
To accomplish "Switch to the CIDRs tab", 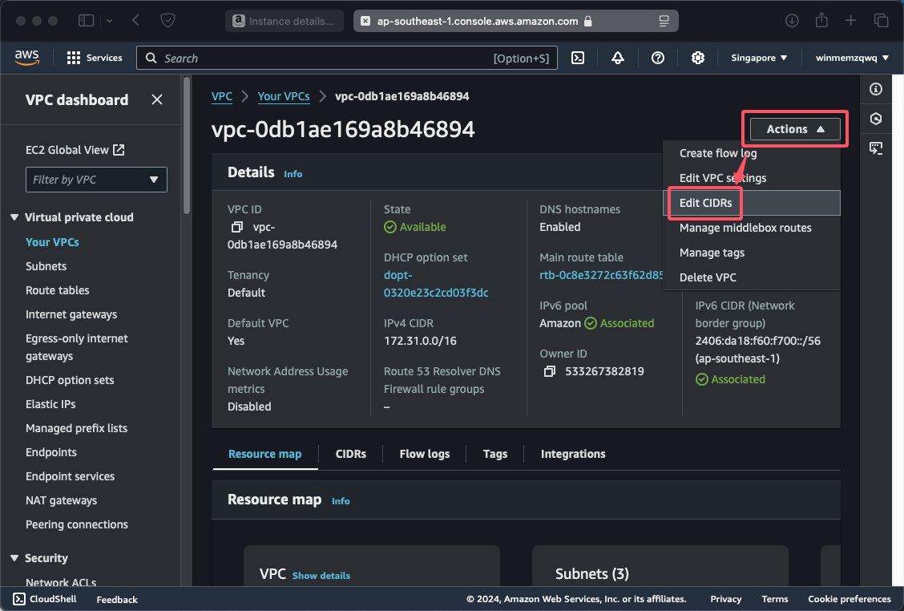I will click(350, 454).
